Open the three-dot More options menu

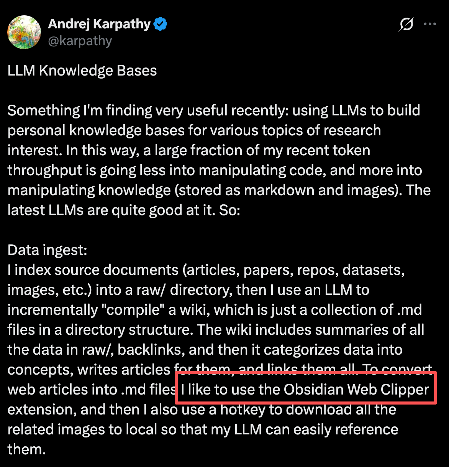click(430, 24)
